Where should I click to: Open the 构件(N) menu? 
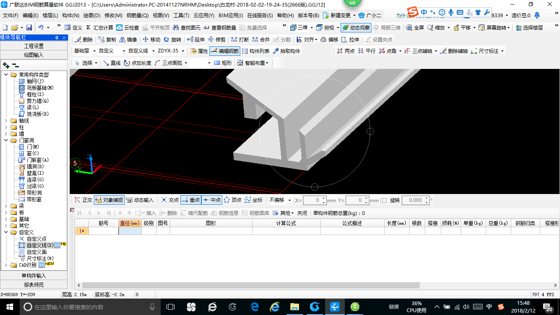point(71,15)
